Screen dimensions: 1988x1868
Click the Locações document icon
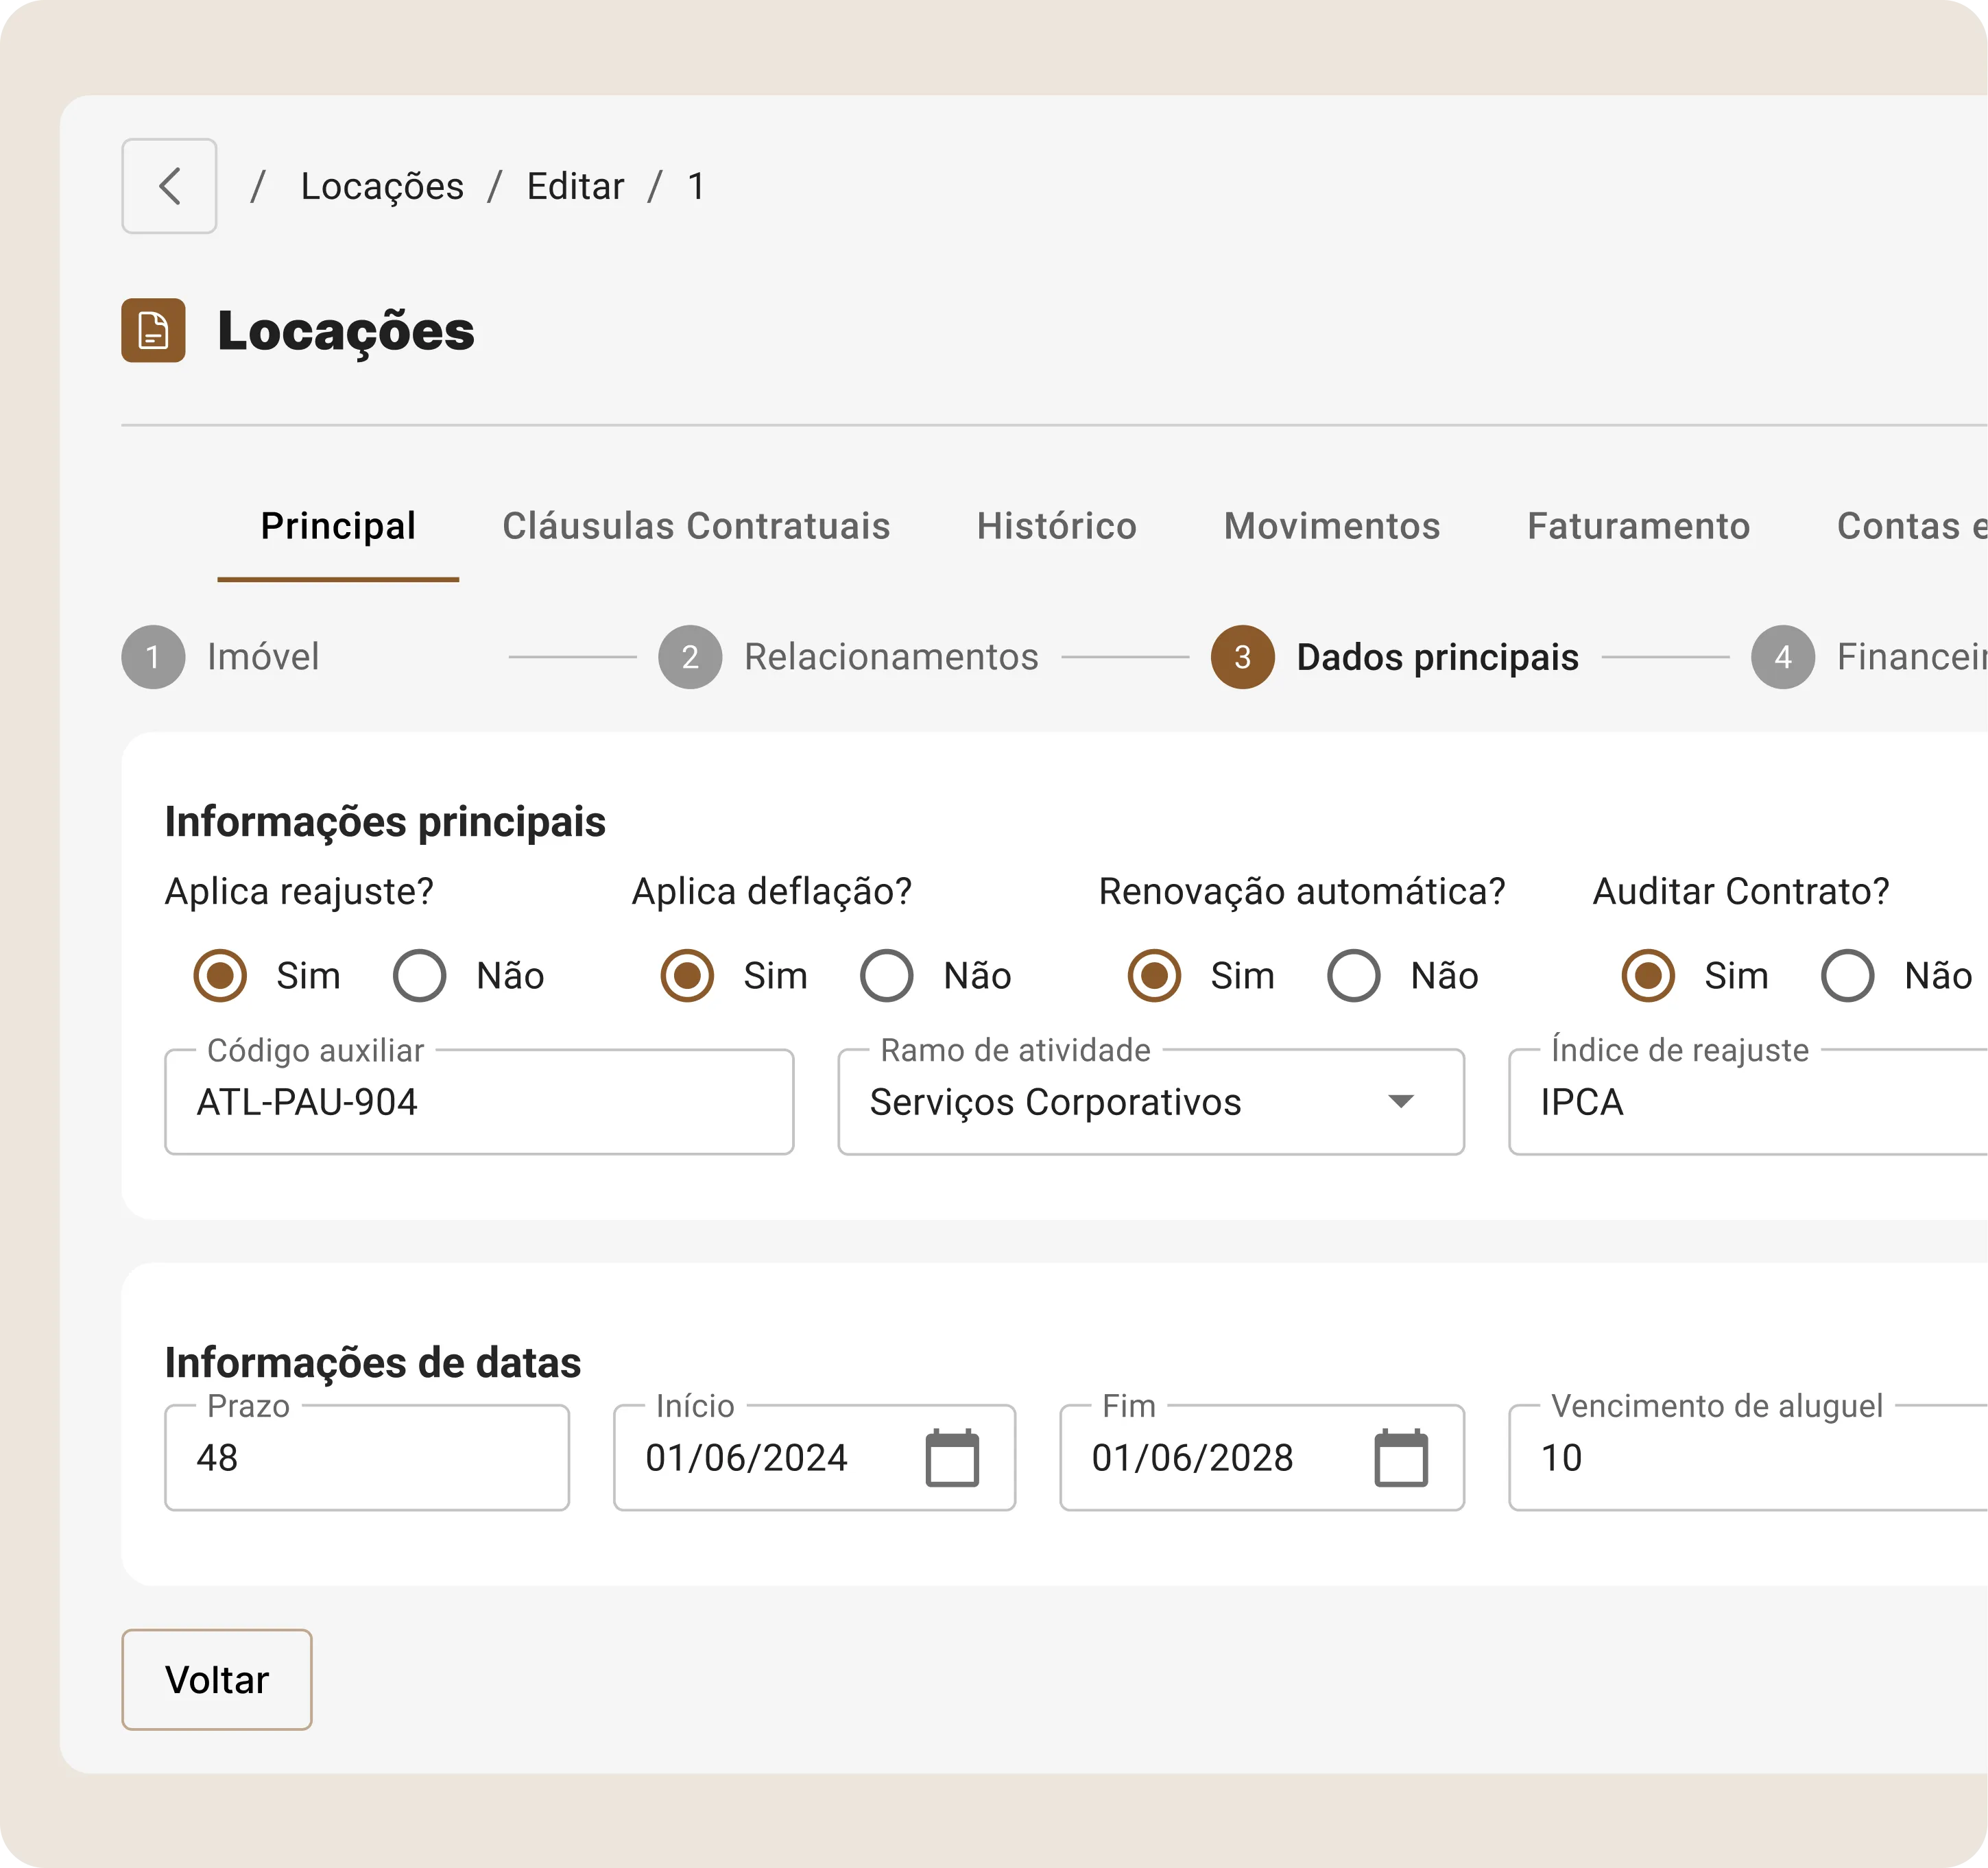pyautogui.click(x=153, y=330)
